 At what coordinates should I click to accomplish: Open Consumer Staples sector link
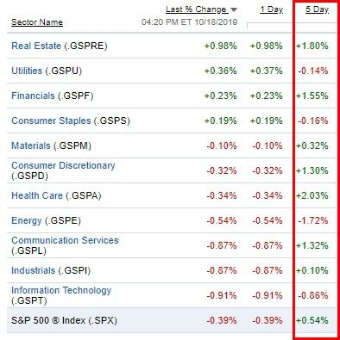(51, 121)
